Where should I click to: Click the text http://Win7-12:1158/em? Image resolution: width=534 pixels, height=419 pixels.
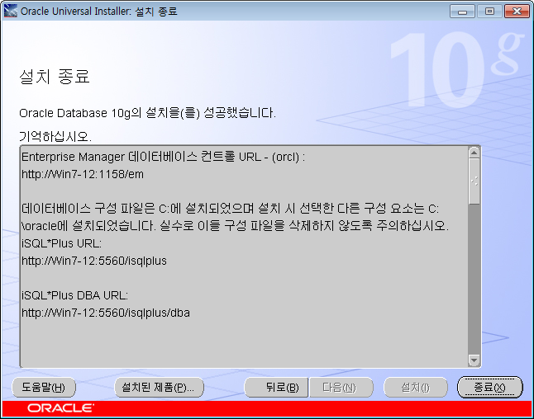coord(83,174)
